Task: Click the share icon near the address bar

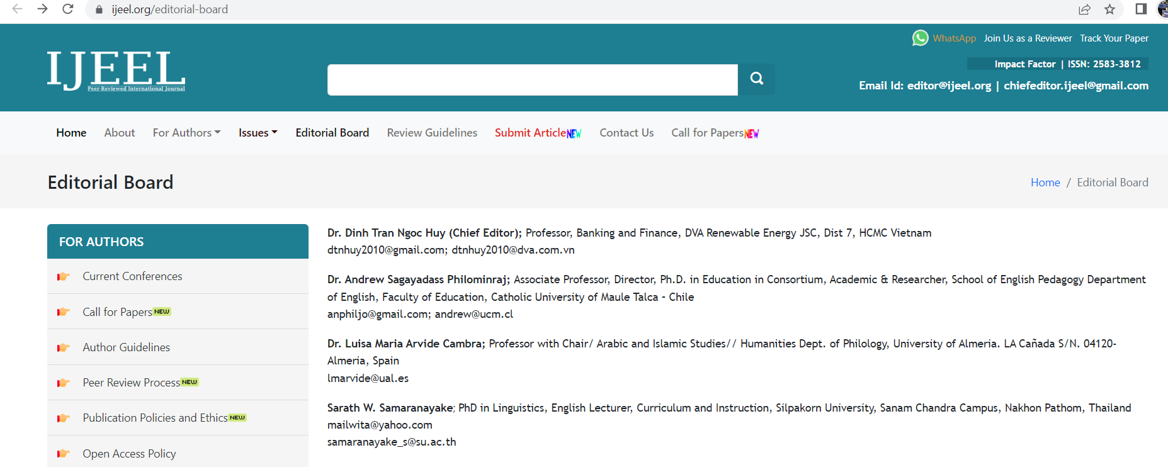Action: [1084, 9]
